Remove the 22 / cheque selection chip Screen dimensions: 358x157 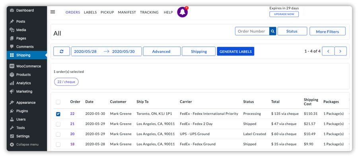click(x=66, y=82)
